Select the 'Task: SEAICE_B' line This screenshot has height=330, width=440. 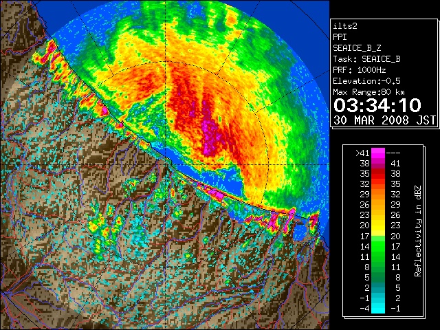(x=366, y=59)
